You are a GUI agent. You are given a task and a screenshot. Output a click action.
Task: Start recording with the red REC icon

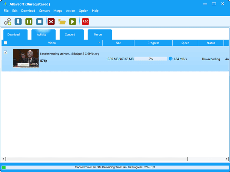(86, 22)
